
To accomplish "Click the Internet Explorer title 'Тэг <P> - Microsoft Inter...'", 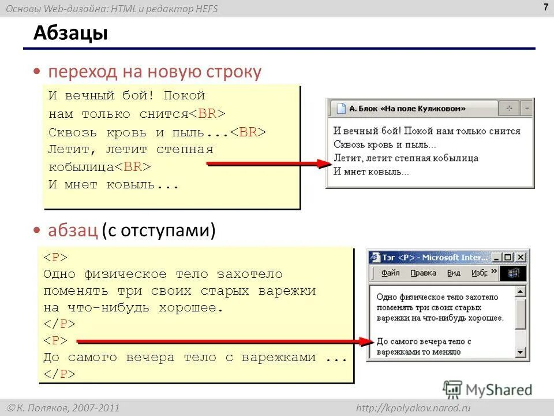I will click(435, 257).
